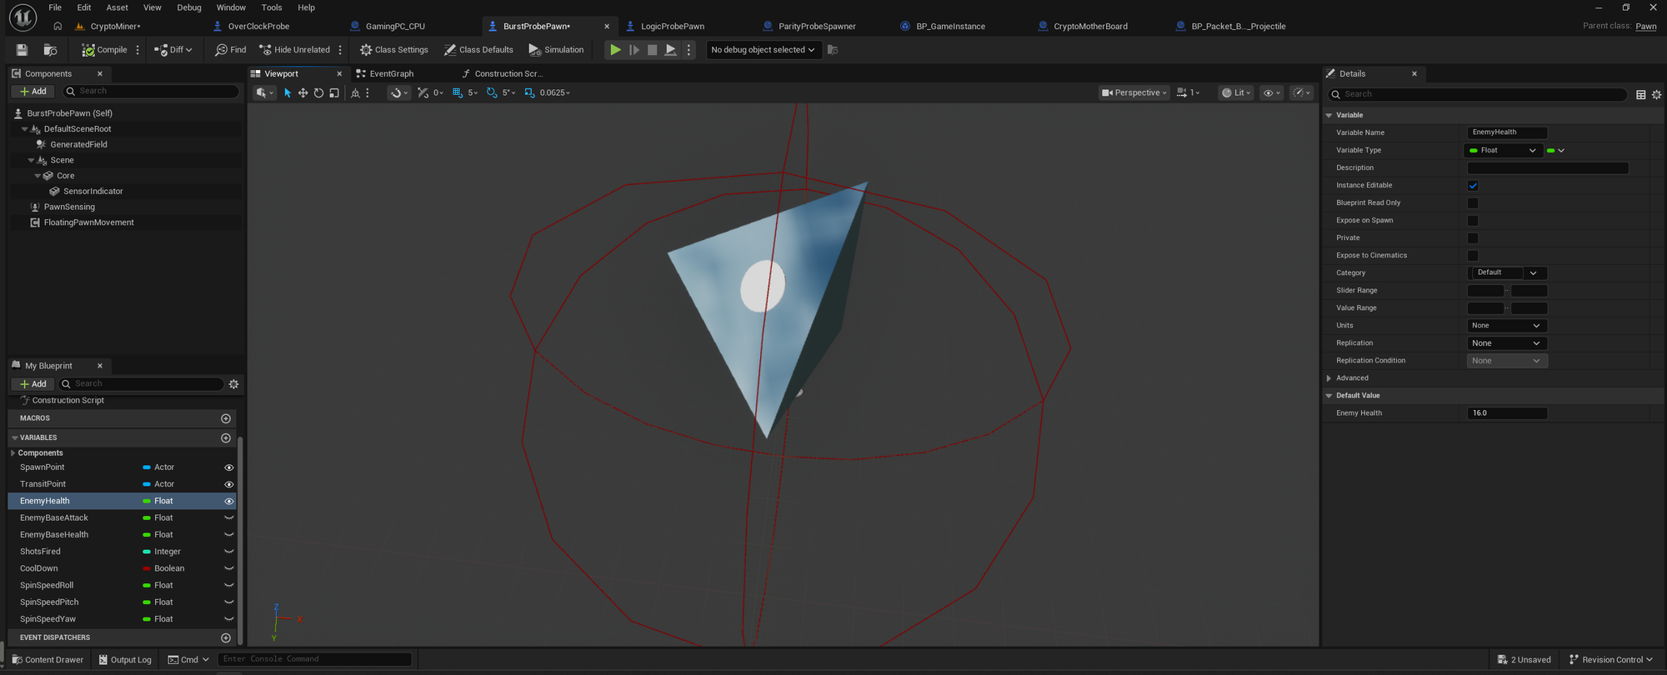1667x675 pixels.
Task: Click Add in the Components panel
Action: coord(33,92)
